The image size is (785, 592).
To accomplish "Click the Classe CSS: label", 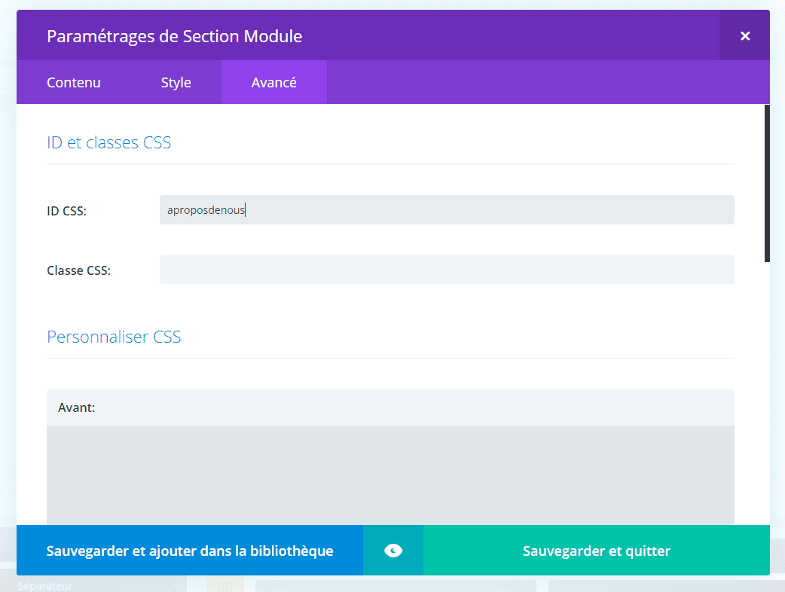I will tap(78, 270).
